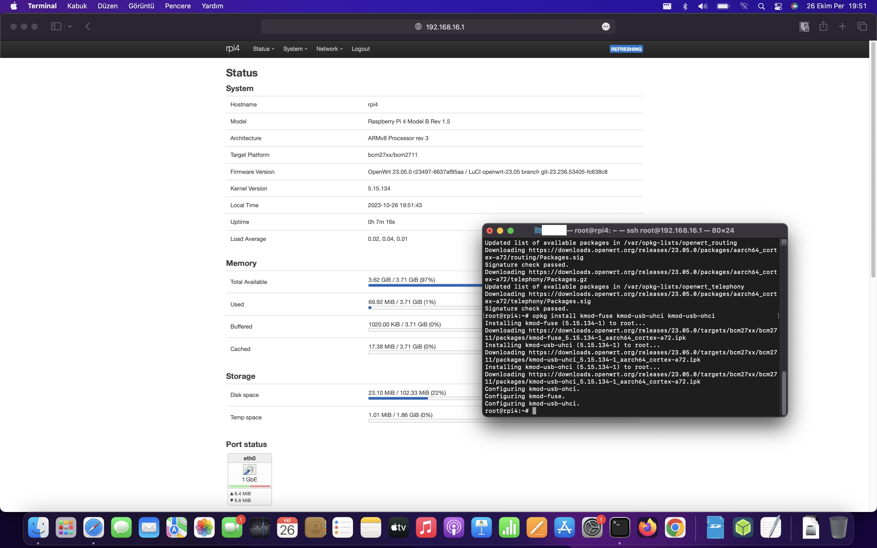Open the Görüntü menu
877x548 pixels.
click(x=141, y=6)
